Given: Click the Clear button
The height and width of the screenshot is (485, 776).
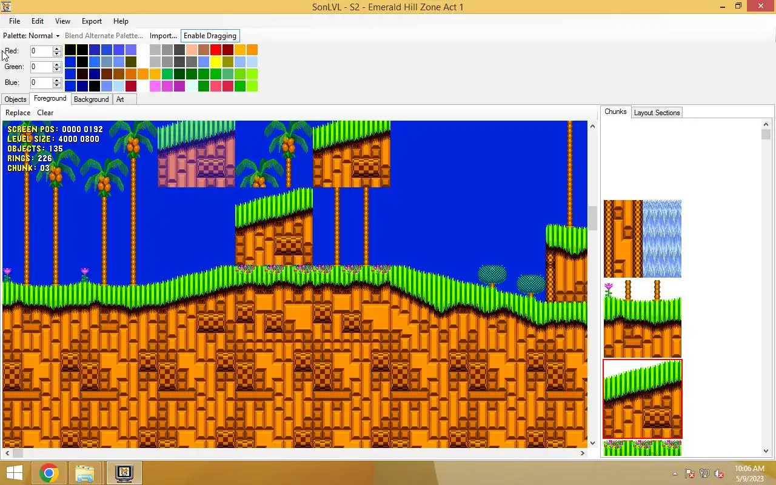Looking at the screenshot, I should coord(45,113).
